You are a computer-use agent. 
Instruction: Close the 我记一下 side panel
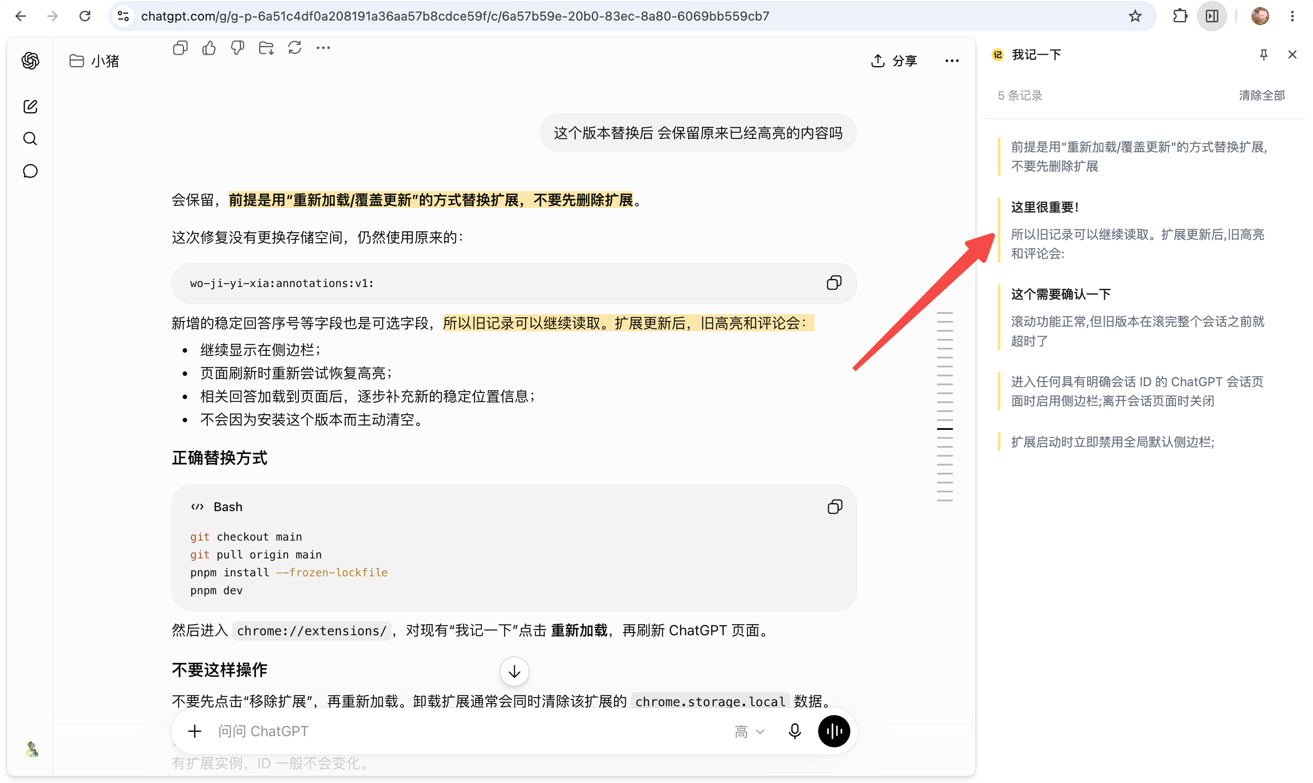pos(1292,54)
